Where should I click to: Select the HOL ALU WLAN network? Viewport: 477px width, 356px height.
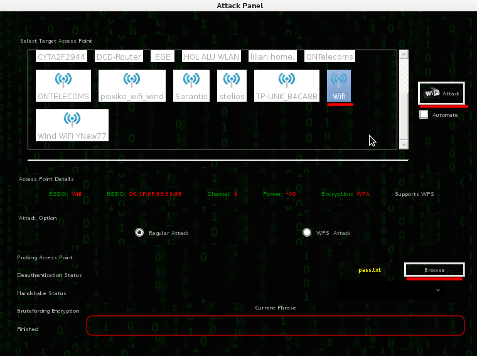[x=212, y=57]
